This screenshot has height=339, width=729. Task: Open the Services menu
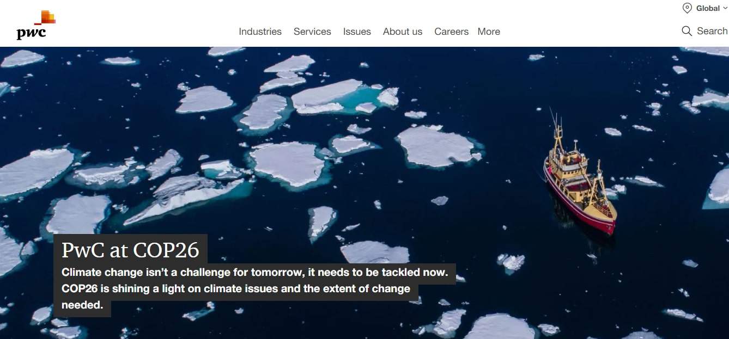[312, 32]
